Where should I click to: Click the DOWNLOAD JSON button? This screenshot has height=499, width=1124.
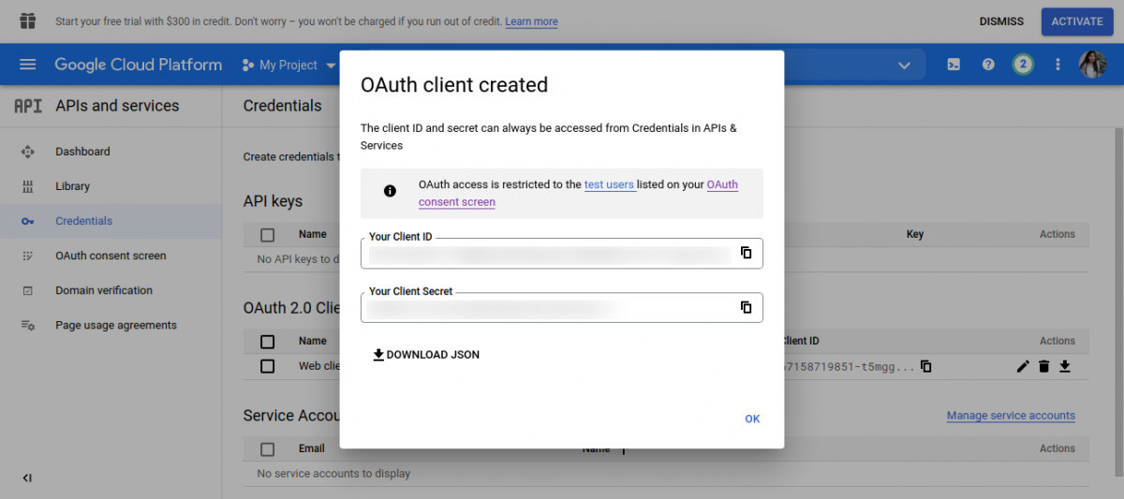tap(426, 355)
